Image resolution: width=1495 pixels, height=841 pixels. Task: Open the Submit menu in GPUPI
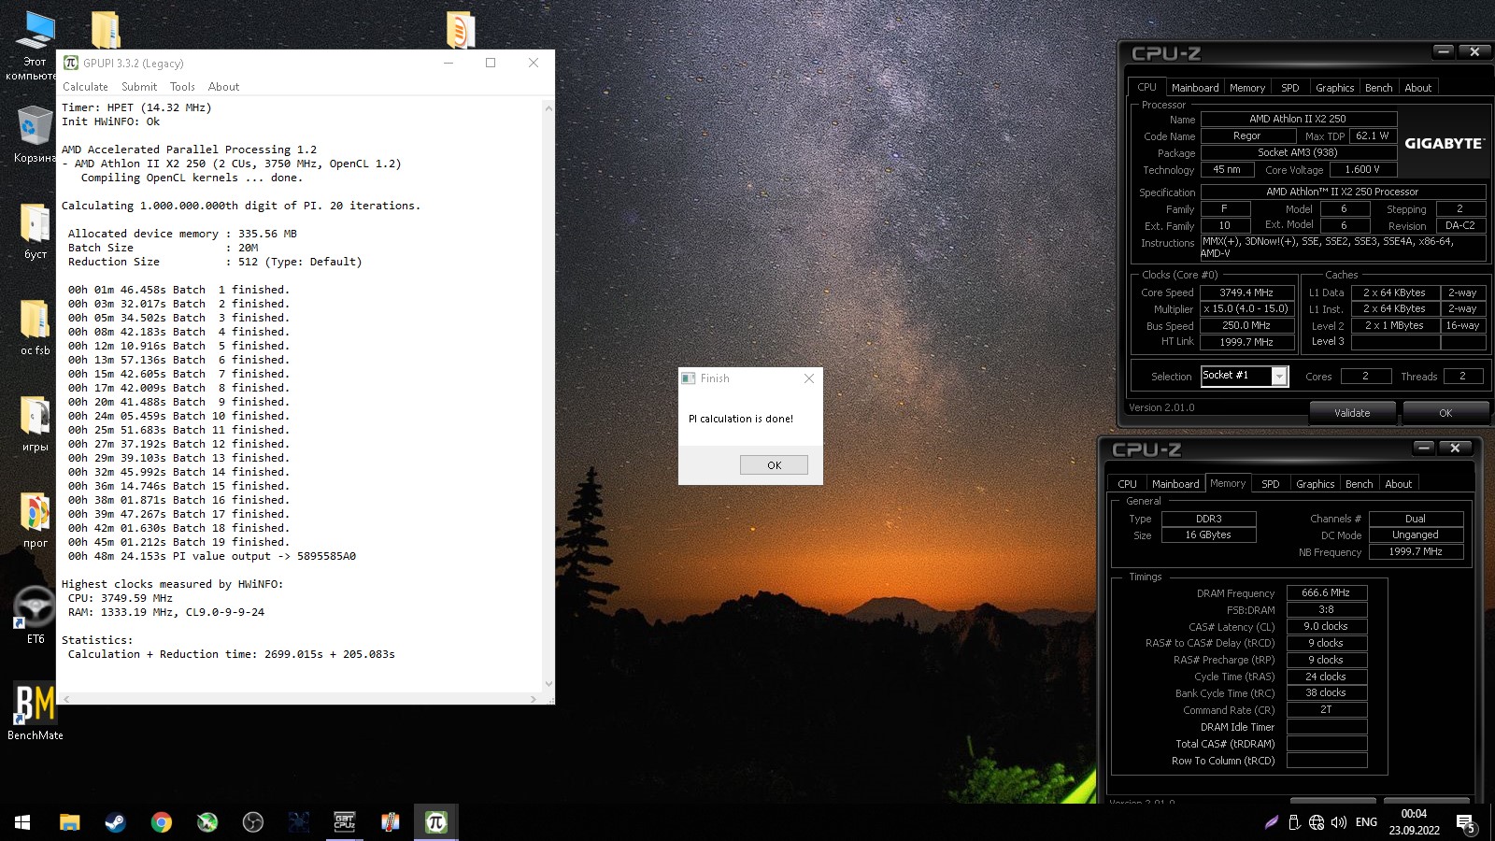(x=139, y=87)
